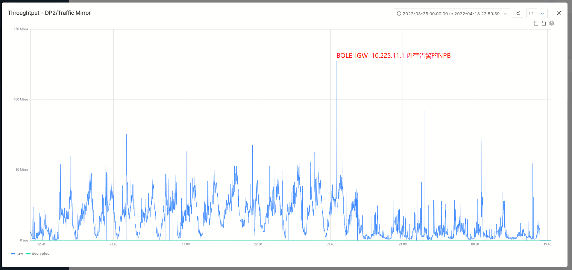Click the Throughput - DP2/Traffic Mirror title
Viewport: 572px width, 270px height.
[49, 13]
